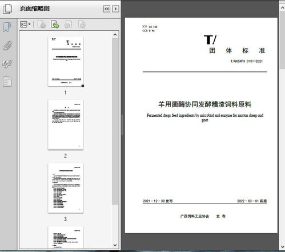Screen dimensions: 285x252
Task: Click the pane divider handle between thumbnails and document
Action: [x=122, y=125]
